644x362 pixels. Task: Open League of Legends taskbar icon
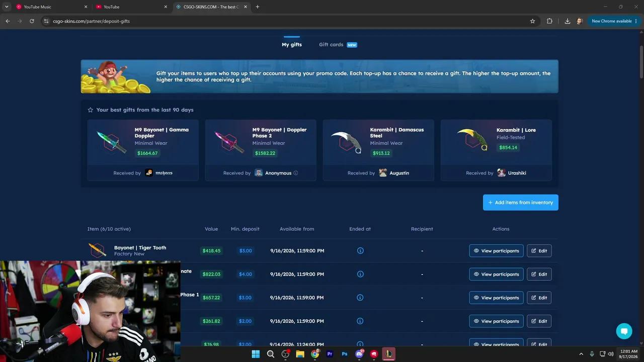coord(389,354)
